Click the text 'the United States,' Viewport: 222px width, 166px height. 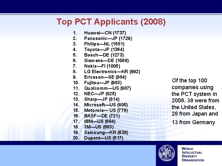pyautogui.click(x=194, y=107)
